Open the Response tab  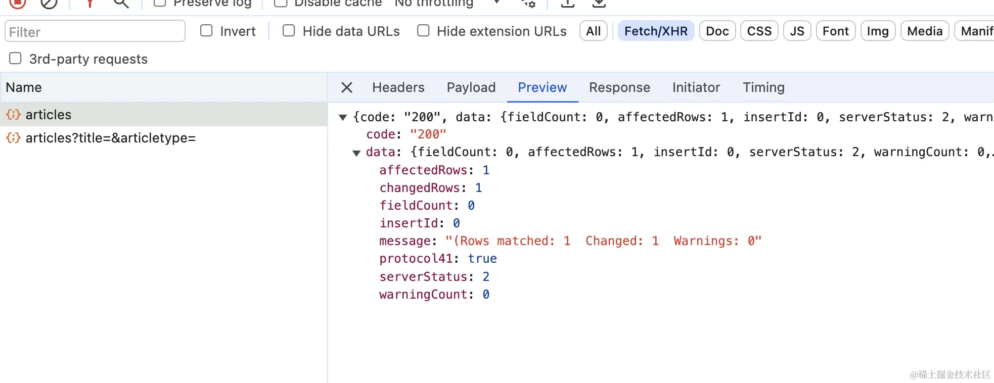(619, 87)
